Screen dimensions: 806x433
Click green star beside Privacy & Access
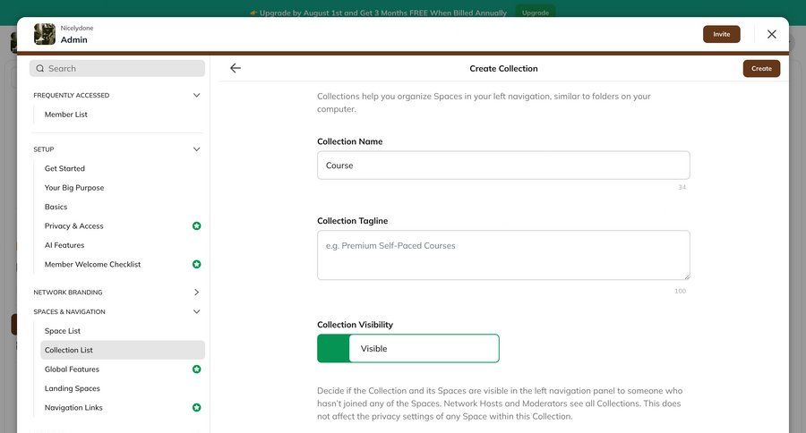click(196, 226)
